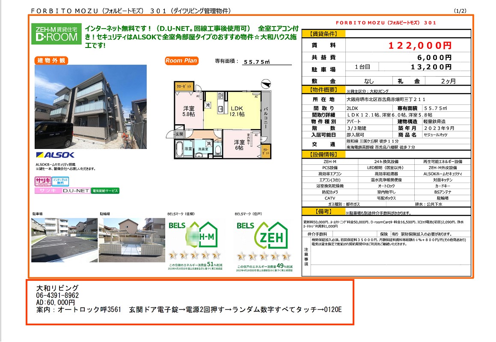Click the LDK 12.1帖 room in floor plan
The height and width of the screenshot is (342, 496).
pyautogui.click(x=237, y=111)
